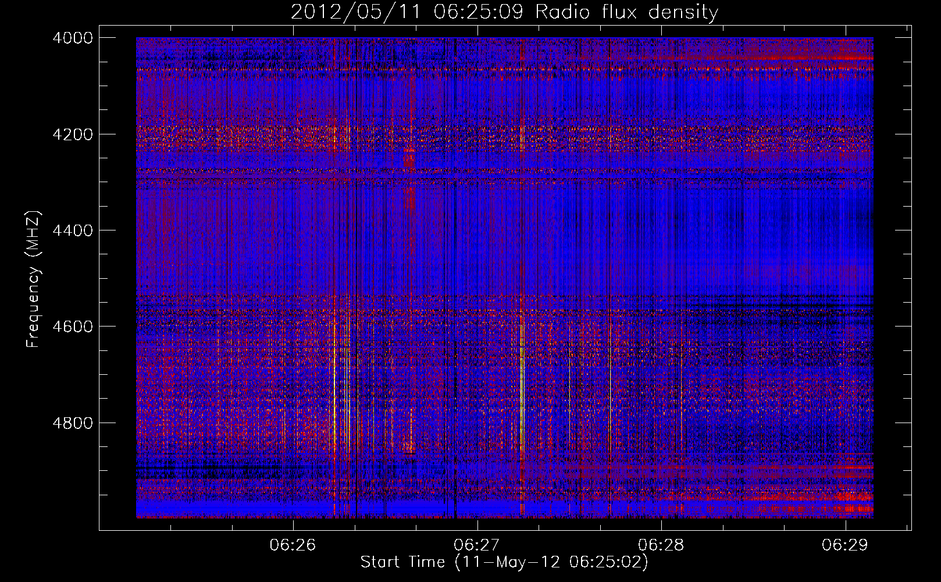The height and width of the screenshot is (582, 941).
Task: Select the 4800 frequency tick label
Action: pos(73,423)
